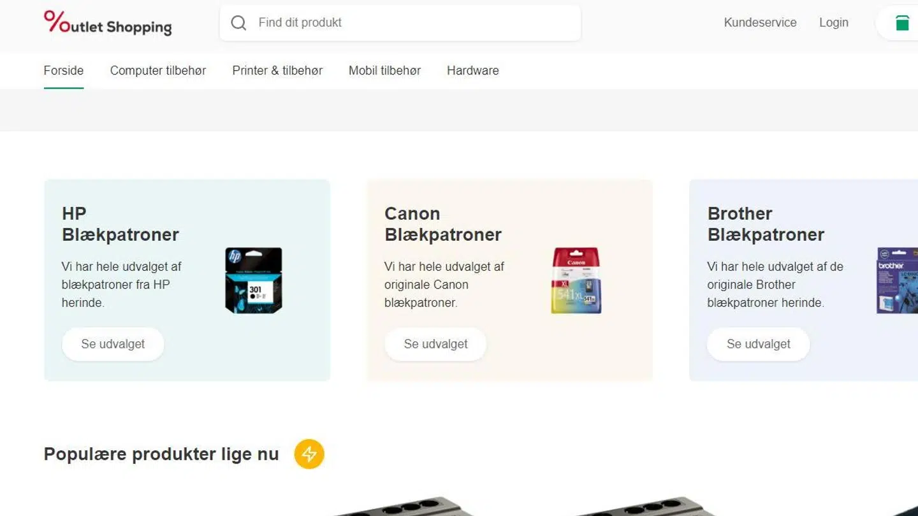Open the Kundeservice link

click(x=760, y=23)
